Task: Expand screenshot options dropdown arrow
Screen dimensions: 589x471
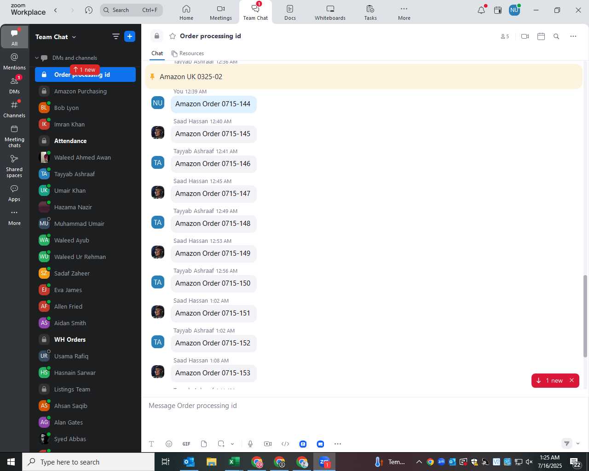Action: [x=232, y=444]
